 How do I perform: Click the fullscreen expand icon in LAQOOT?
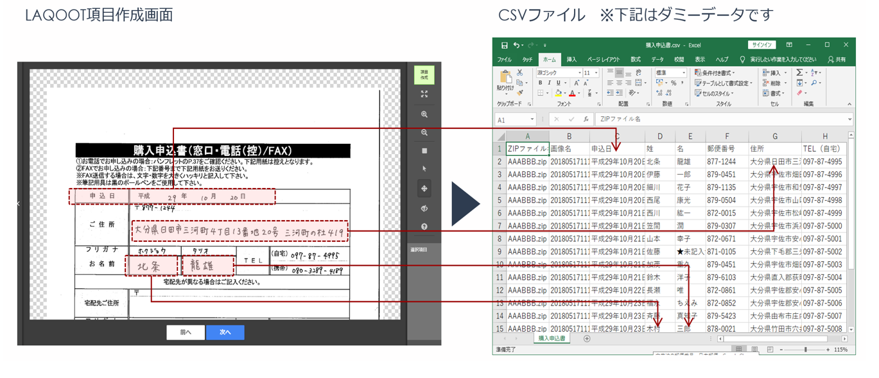(424, 94)
